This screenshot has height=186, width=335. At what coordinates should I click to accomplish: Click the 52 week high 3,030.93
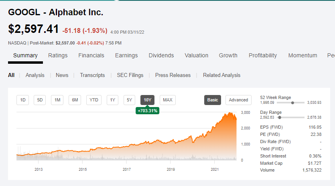(x=314, y=103)
